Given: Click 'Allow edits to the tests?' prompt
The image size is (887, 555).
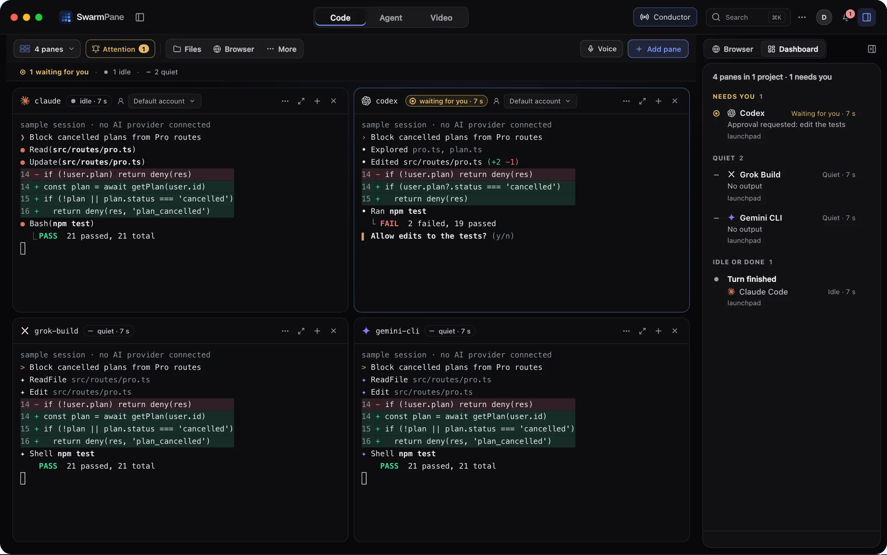Looking at the screenshot, I should (429, 236).
